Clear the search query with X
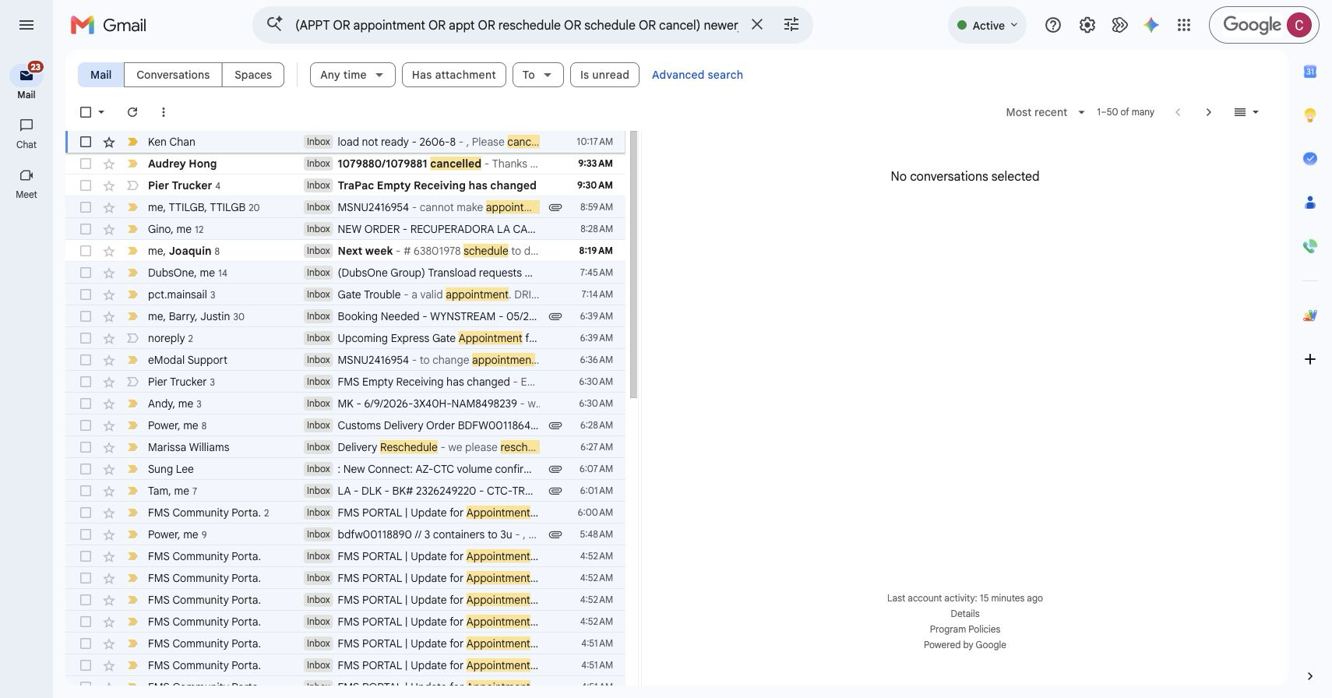The image size is (1332, 698). pos(757,25)
